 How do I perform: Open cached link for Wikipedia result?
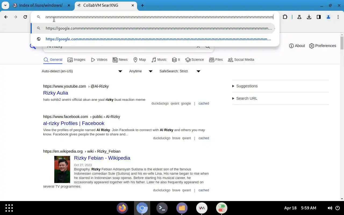point(204,190)
